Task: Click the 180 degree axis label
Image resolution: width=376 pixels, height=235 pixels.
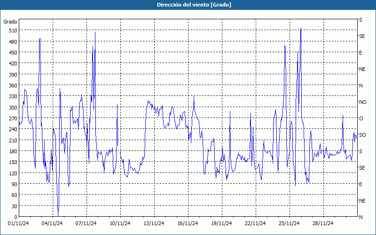Action: tap(13, 151)
